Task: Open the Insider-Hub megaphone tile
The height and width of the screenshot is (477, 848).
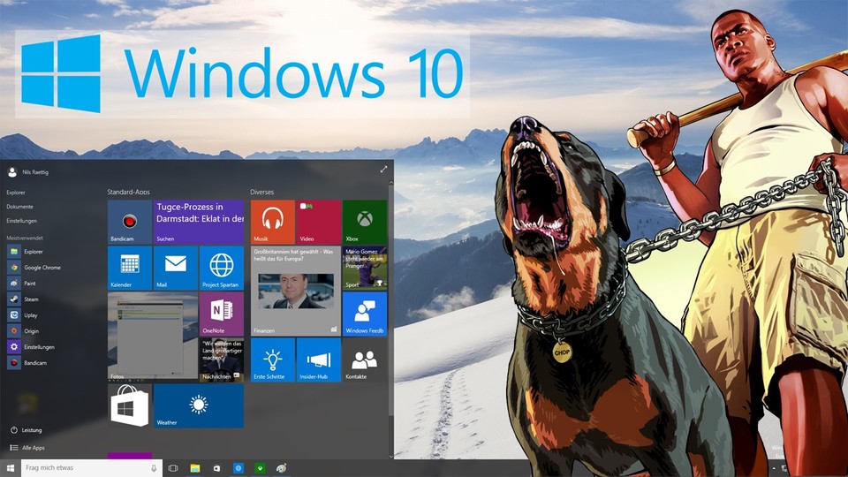Action: 318,360
